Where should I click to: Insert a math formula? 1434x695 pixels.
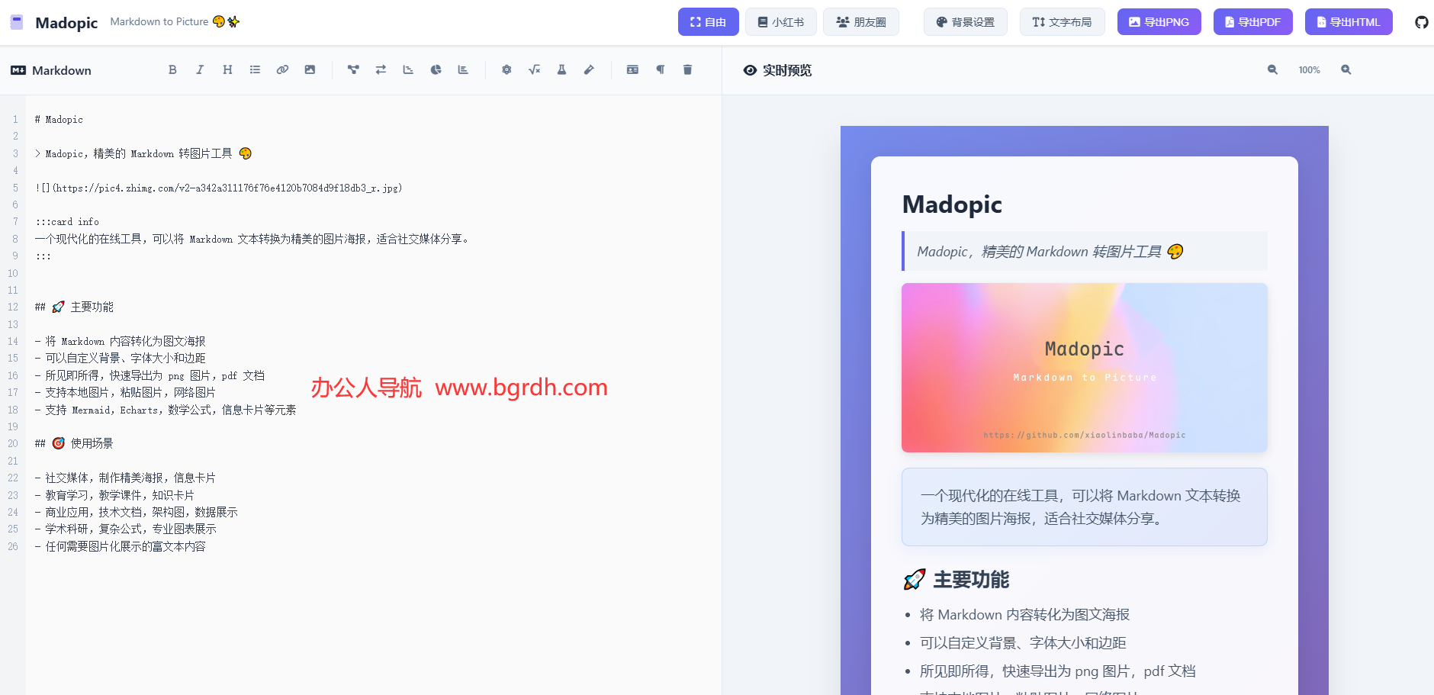534,69
